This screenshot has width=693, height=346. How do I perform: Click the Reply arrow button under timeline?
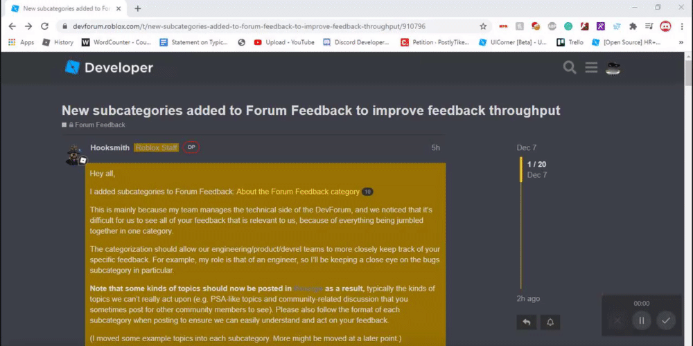pos(527,322)
